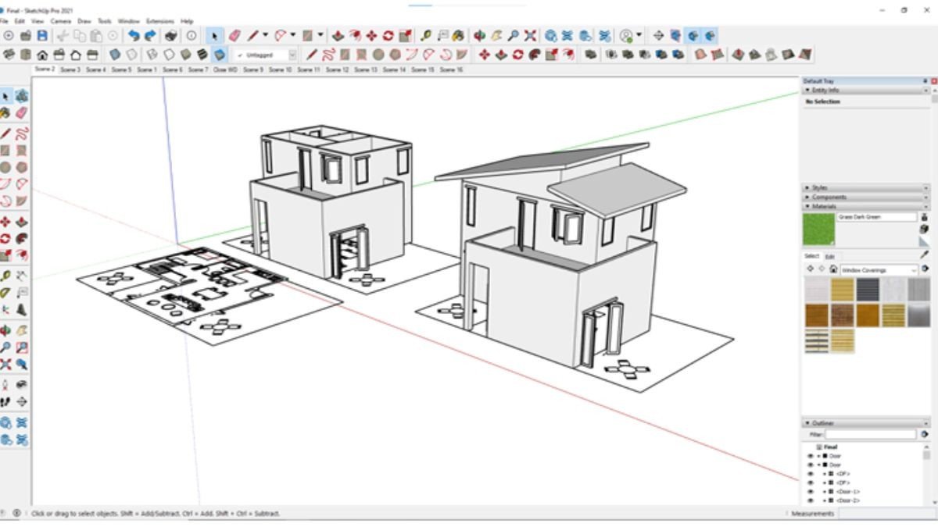Click the Outliner Filter input field

[x=872, y=434]
